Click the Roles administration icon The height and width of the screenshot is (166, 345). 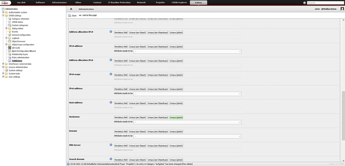coord(10,57)
